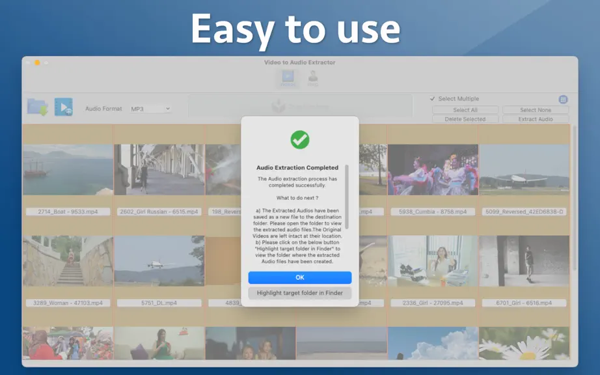Open the Help tab
The width and height of the screenshot is (600, 375).
312,78
